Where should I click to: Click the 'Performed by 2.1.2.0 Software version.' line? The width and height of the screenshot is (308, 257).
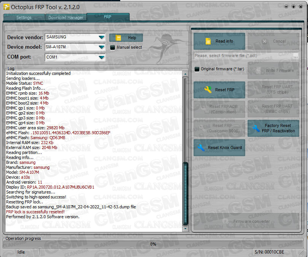click(43, 217)
